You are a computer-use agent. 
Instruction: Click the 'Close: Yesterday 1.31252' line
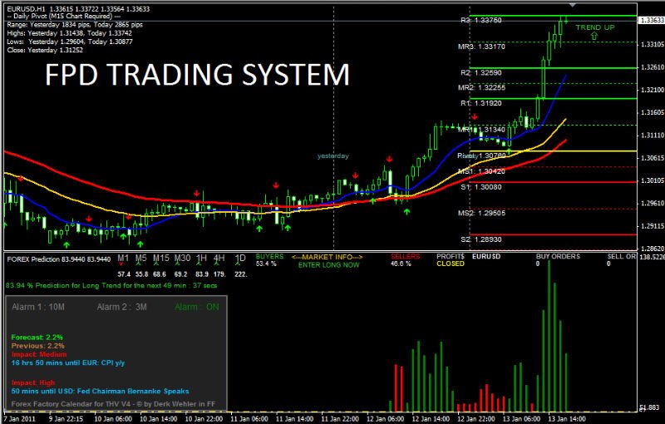click(x=45, y=50)
